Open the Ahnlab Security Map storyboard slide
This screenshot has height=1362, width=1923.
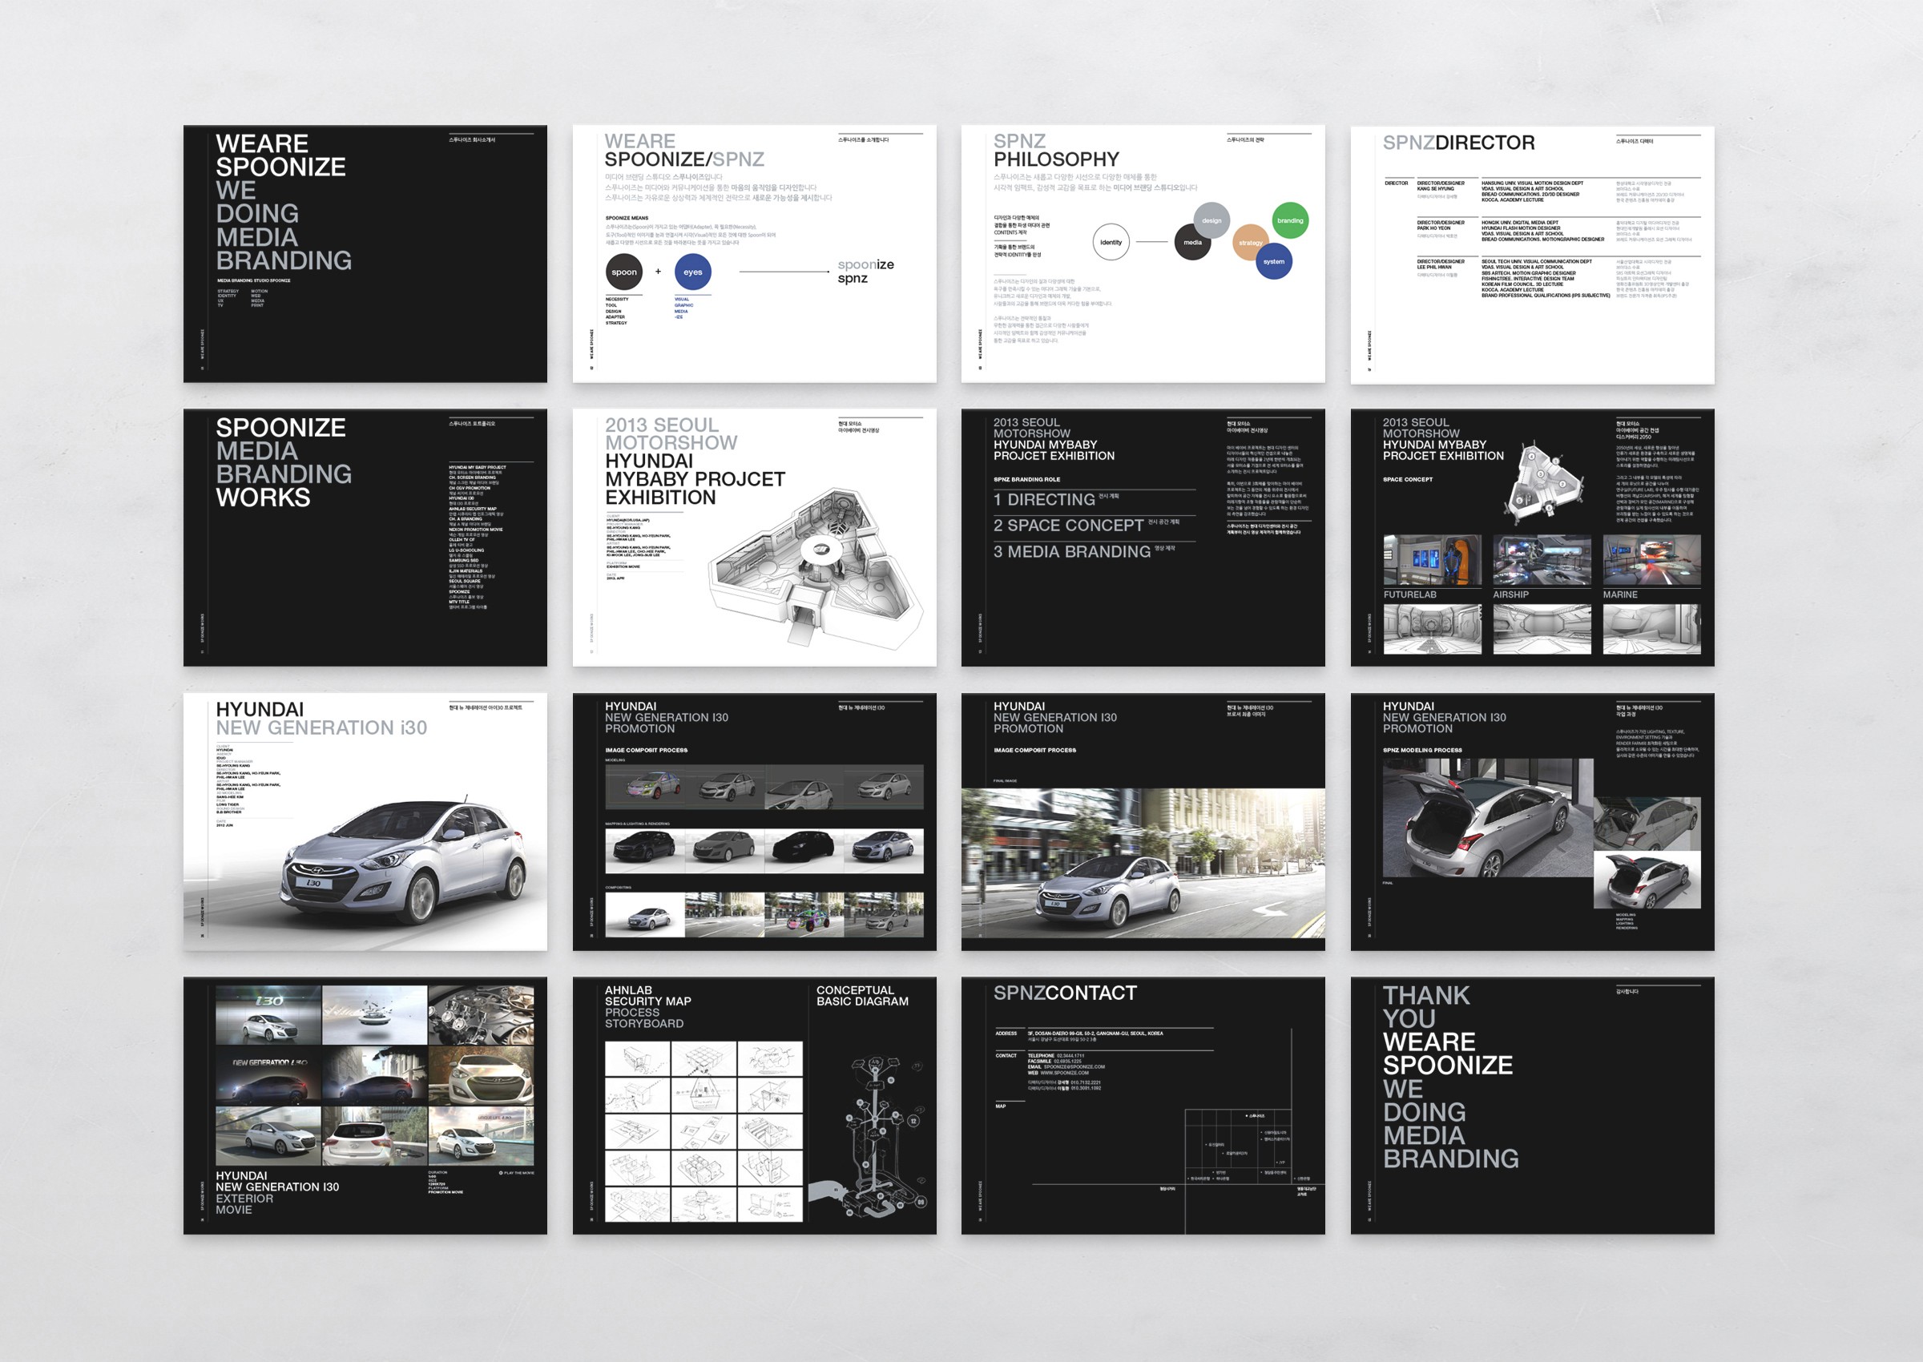click(x=753, y=1105)
